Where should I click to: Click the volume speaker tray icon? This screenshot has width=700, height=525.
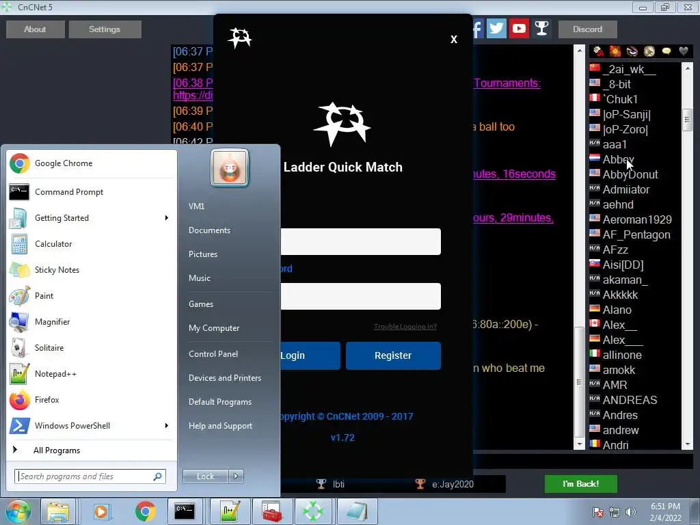631,511
